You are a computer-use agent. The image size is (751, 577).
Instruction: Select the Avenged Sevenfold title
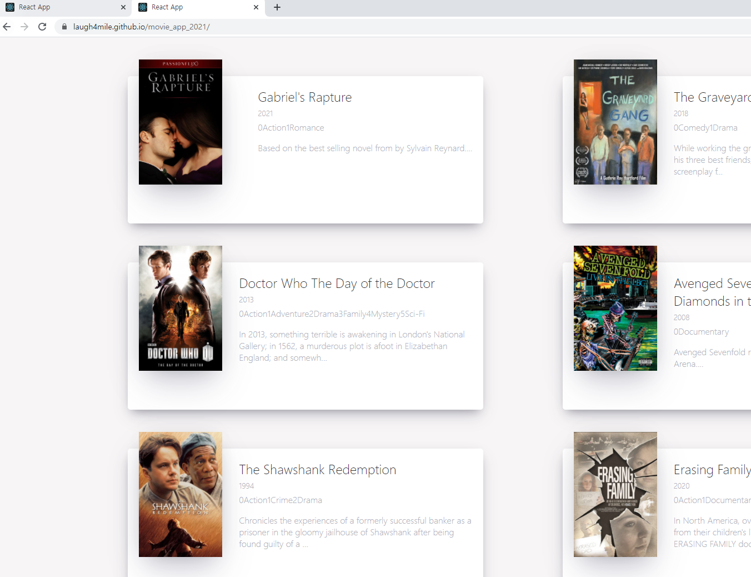tap(712, 292)
